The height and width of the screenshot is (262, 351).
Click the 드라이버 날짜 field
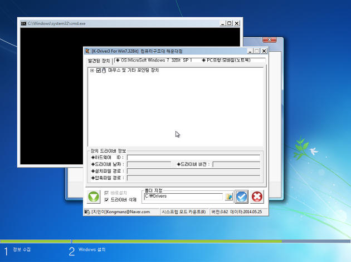coord(149,164)
